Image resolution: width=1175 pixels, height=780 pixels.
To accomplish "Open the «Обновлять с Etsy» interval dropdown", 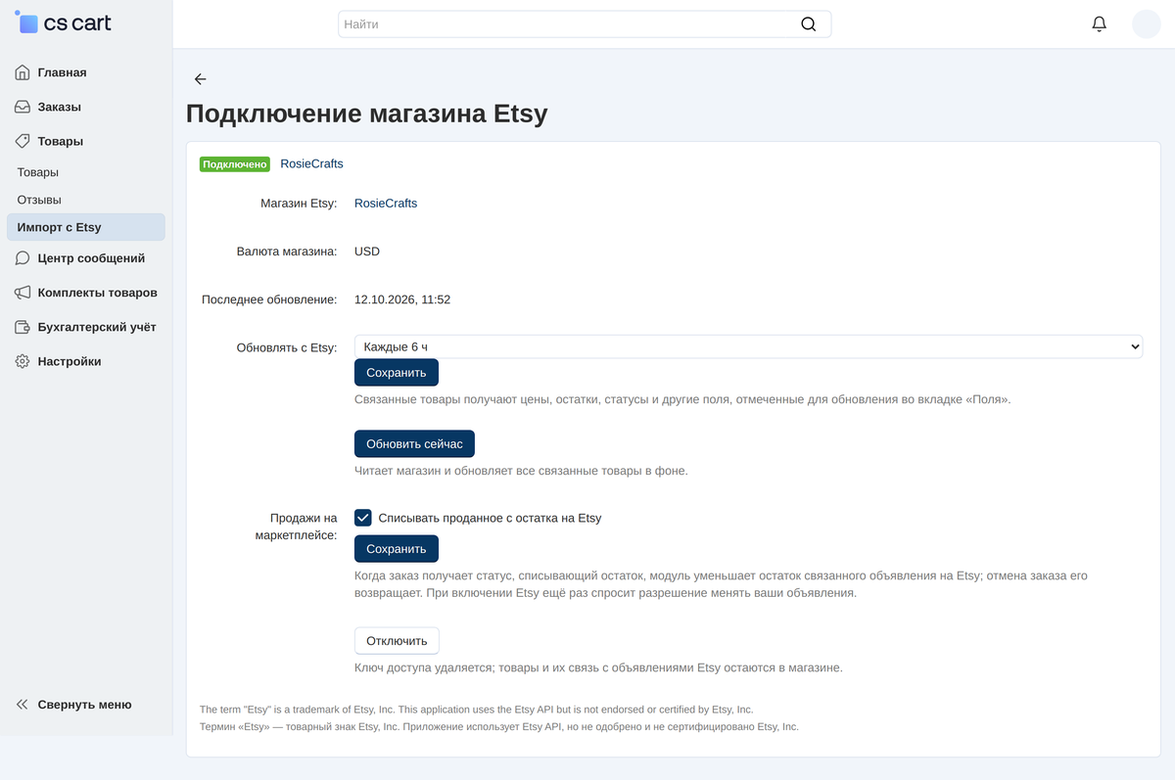I will tap(748, 346).
